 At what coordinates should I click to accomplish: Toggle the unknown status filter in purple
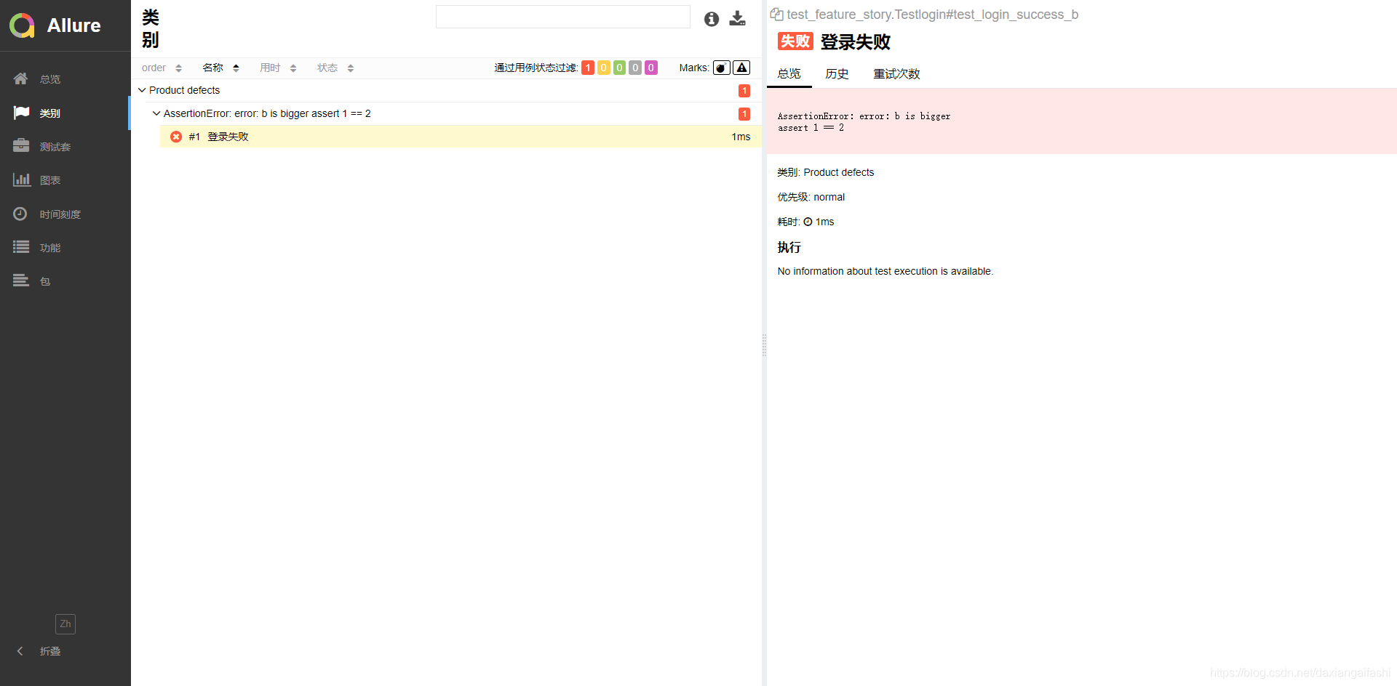(x=651, y=68)
